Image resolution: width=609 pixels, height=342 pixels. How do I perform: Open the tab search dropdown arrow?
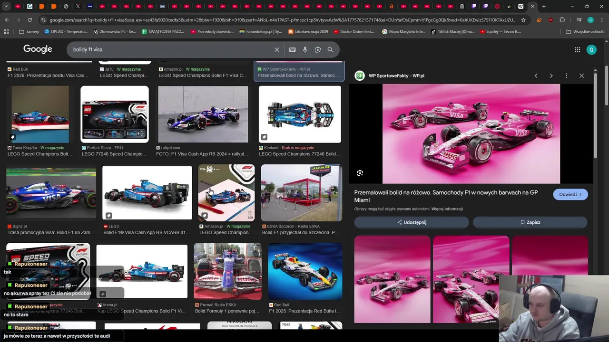[6, 6]
